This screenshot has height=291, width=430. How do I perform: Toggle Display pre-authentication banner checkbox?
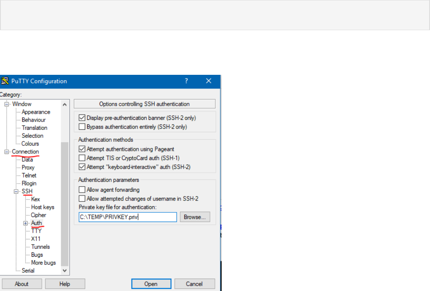pyautogui.click(x=82, y=118)
